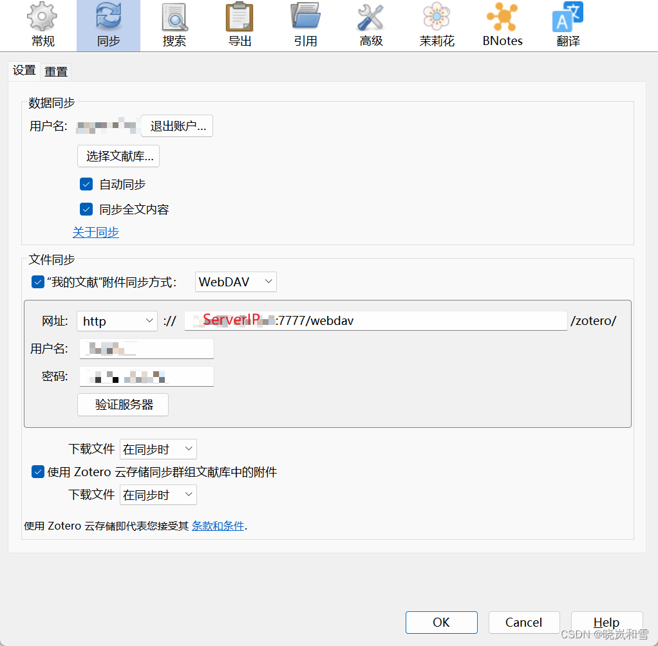This screenshot has width=658, height=646.
Task: Open the 茉莉花 plugin settings
Action: point(437,24)
